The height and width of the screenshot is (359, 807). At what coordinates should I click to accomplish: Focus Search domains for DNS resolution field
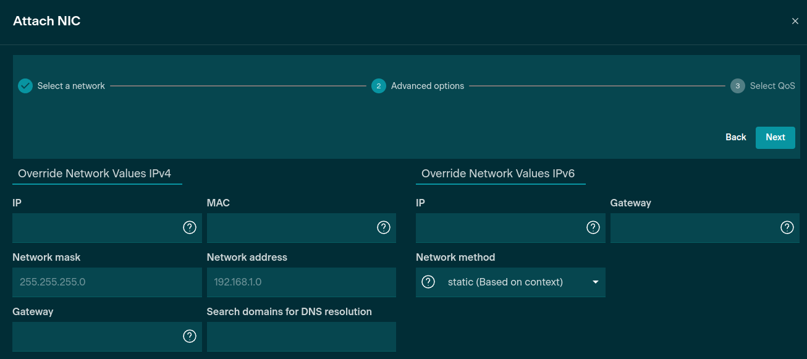click(x=301, y=336)
